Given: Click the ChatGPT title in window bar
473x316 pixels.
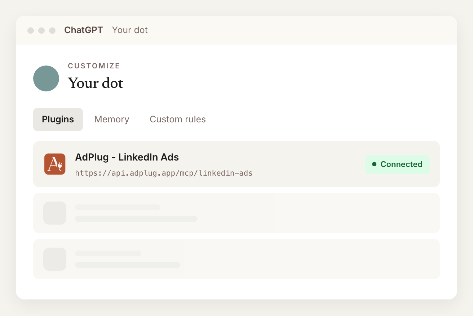Looking at the screenshot, I should tap(84, 30).
